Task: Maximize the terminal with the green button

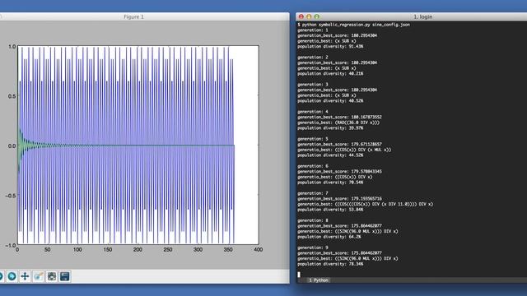Action: (x=316, y=16)
